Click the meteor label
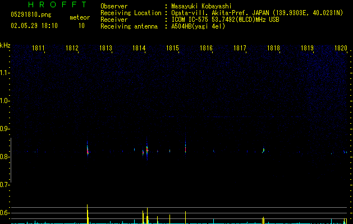 coord(80,17)
